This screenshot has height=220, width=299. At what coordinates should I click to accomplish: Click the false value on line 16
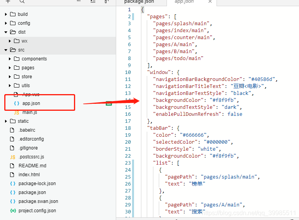(x=235, y=114)
